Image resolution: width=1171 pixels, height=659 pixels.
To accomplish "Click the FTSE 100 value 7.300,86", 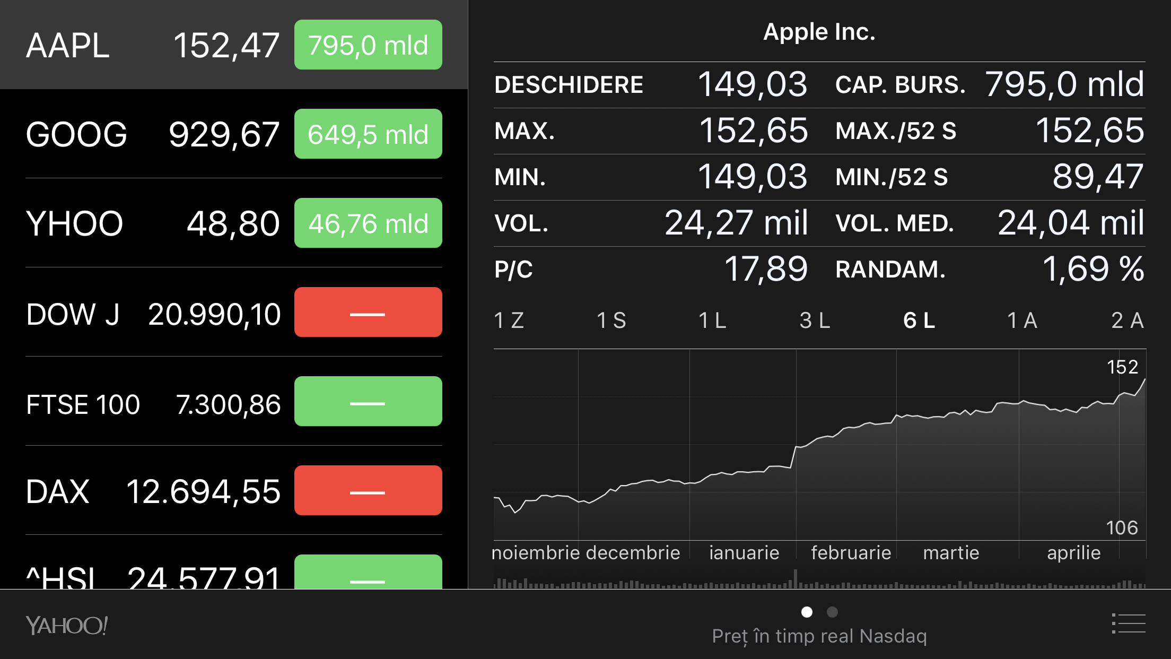I will pos(228,404).
